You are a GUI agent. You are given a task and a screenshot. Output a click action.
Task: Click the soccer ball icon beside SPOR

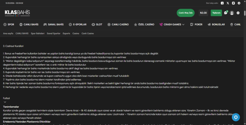pos(5,24)
